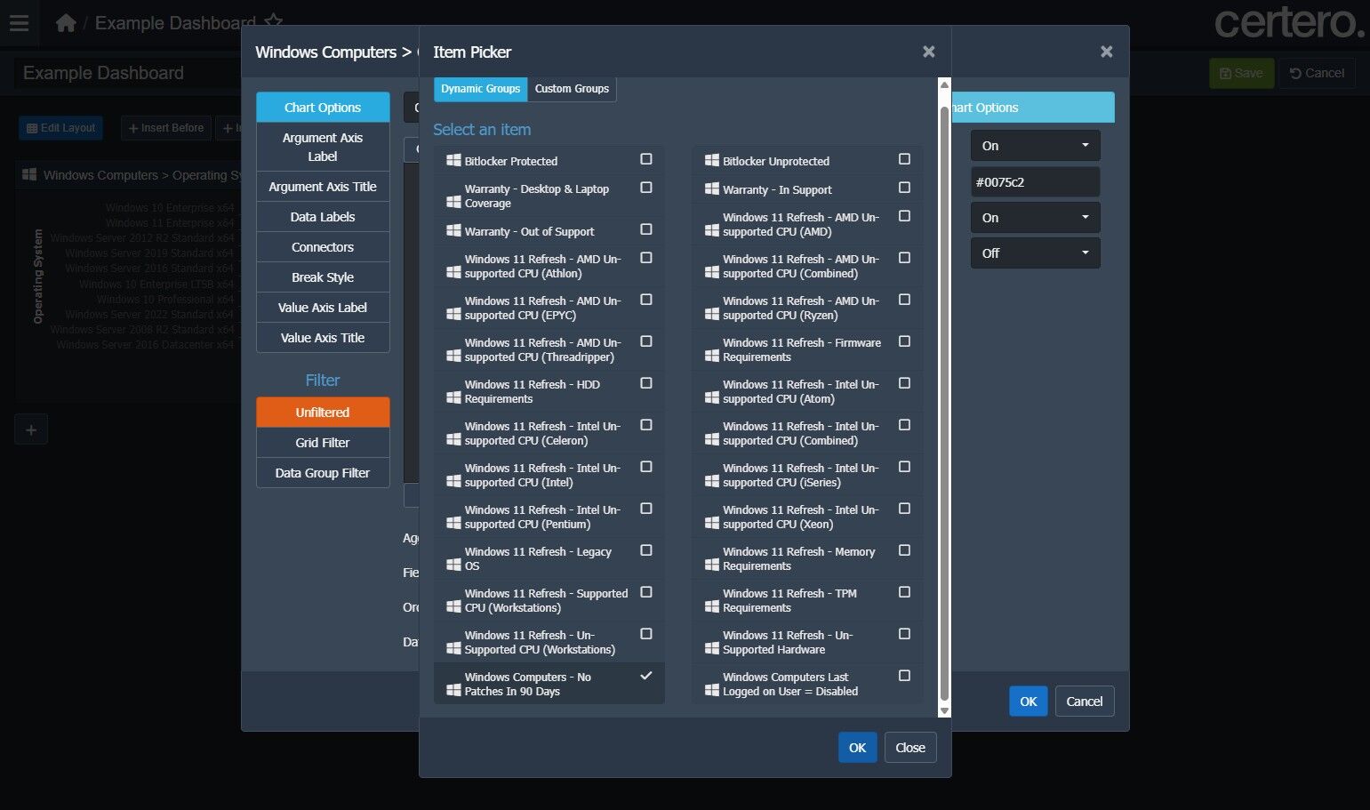Go to the home icon in breadcrumb
This screenshot has height=810, width=1370.
(x=66, y=23)
